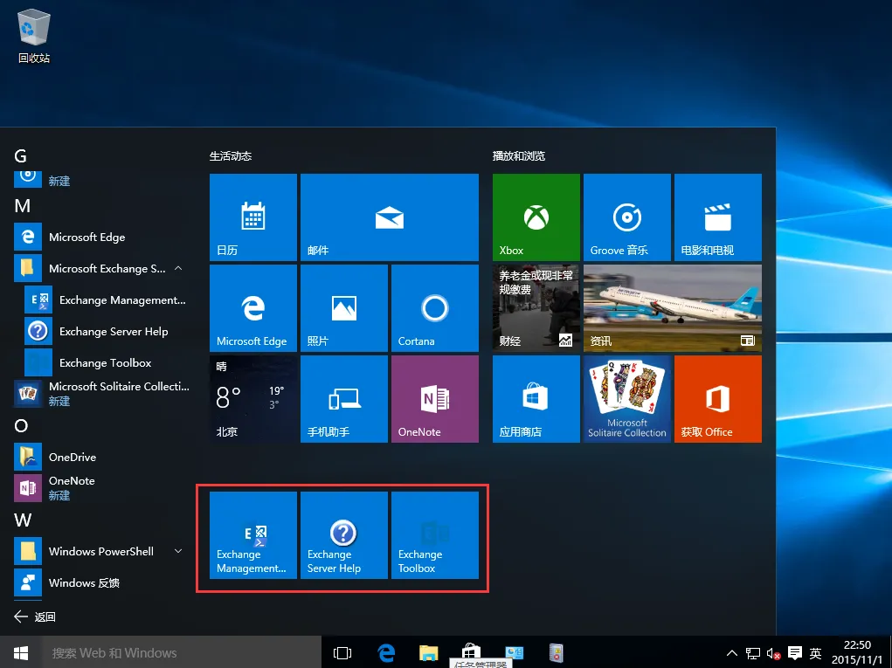
Task: Click the Windows Start button
Action: 21,652
